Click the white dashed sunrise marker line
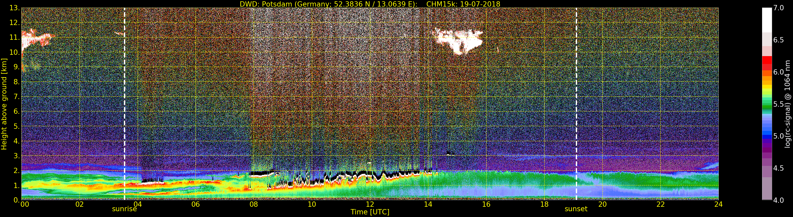 point(124,104)
